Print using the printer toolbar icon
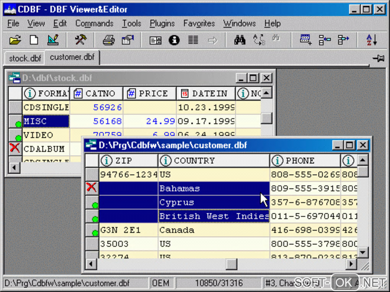 click(109, 40)
